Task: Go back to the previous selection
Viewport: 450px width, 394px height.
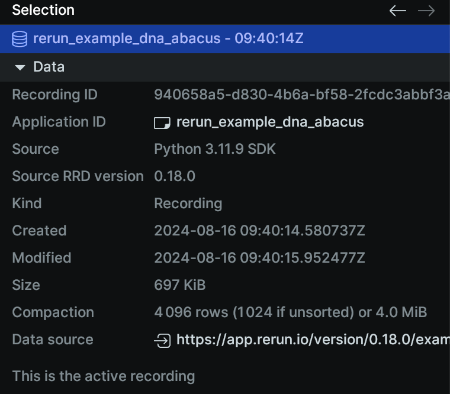Action: pyautogui.click(x=397, y=11)
